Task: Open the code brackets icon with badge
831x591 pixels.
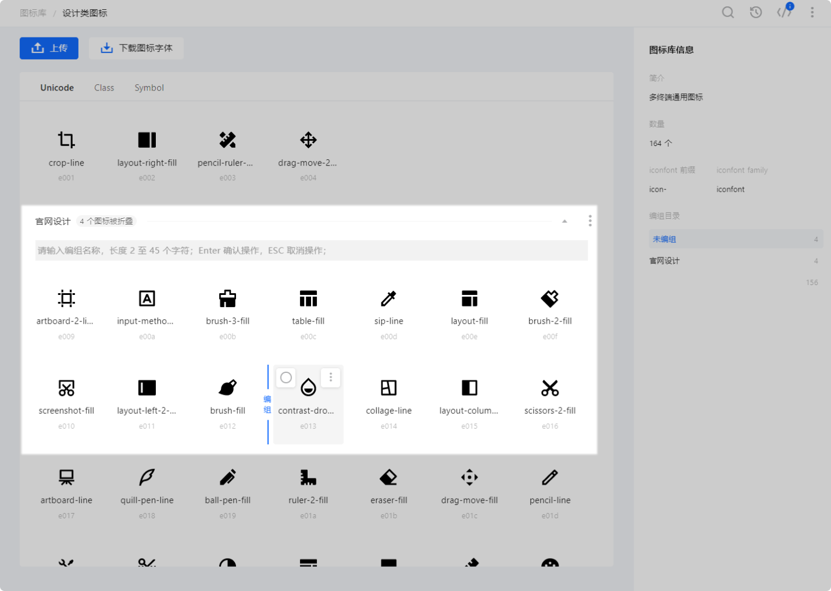Action: (x=784, y=12)
